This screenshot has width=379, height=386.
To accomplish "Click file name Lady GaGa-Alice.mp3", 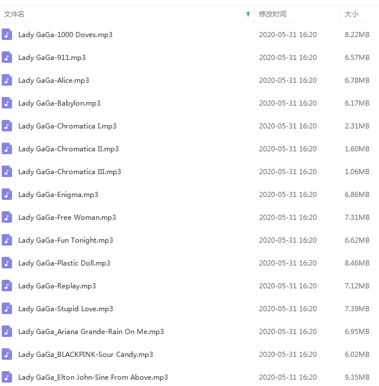I will click(54, 81).
